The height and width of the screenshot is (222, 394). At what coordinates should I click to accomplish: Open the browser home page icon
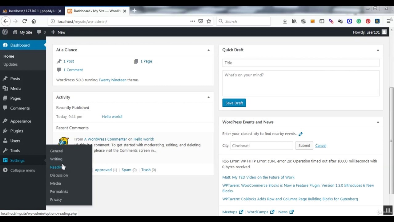pyautogui.click(x=34, y=21)
